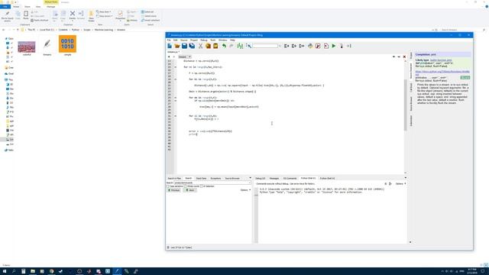489x275 pixels.
Task: Click the code editor vertical scrollbar
Action: [x=405, y=105]
